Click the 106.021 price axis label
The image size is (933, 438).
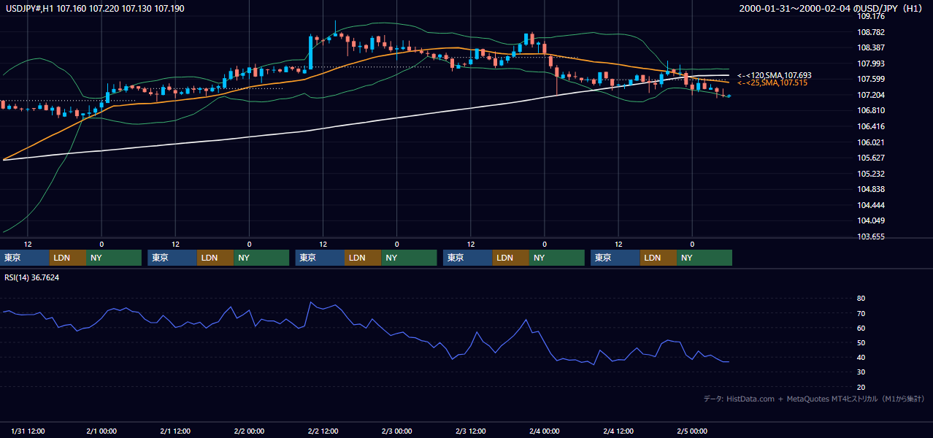tap(871, 142)
